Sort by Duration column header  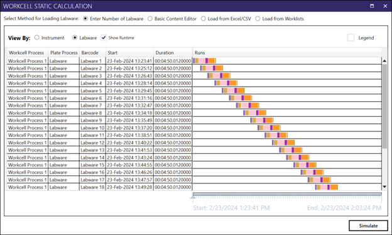(173, 53)
